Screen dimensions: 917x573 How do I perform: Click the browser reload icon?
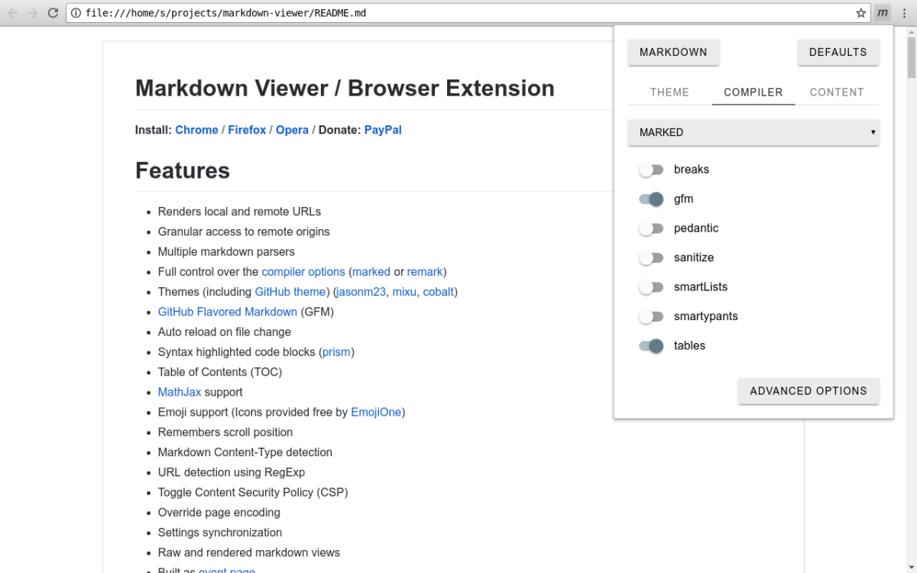tap(52, 13)
